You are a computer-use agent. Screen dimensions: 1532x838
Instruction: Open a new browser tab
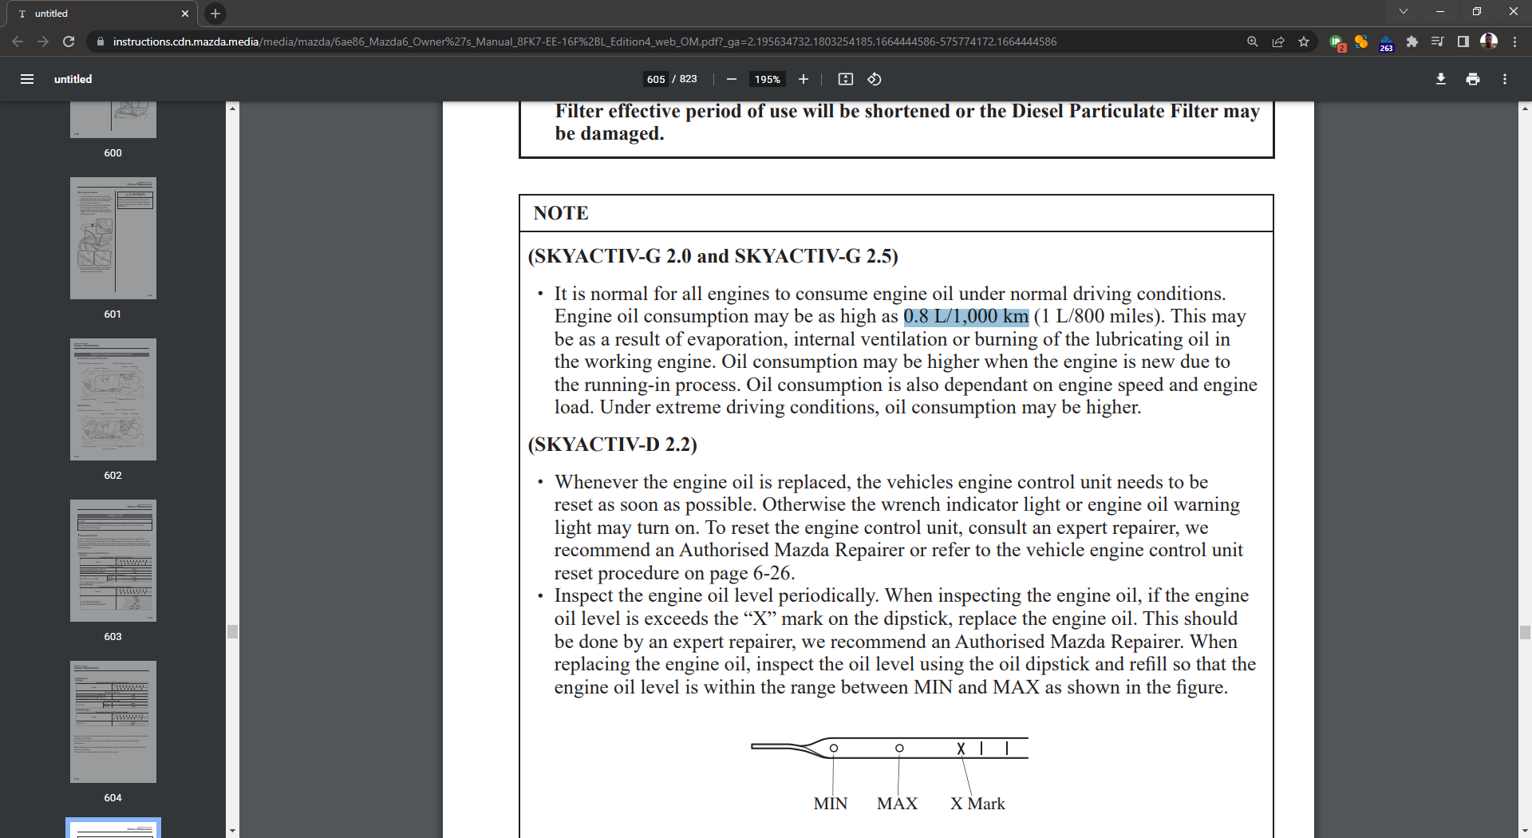click(215, 14)
